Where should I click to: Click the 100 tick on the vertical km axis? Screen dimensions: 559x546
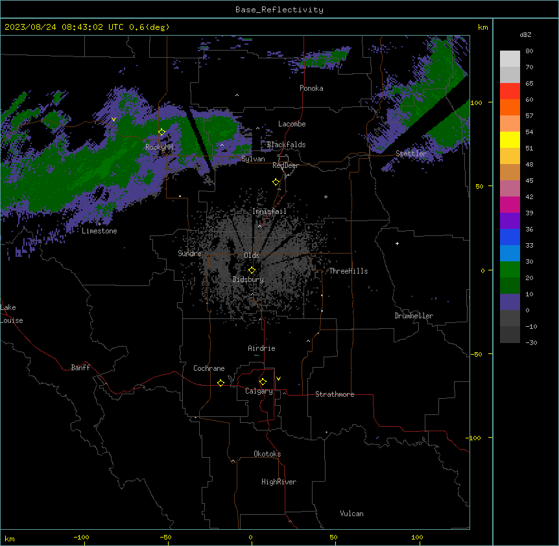476,103
